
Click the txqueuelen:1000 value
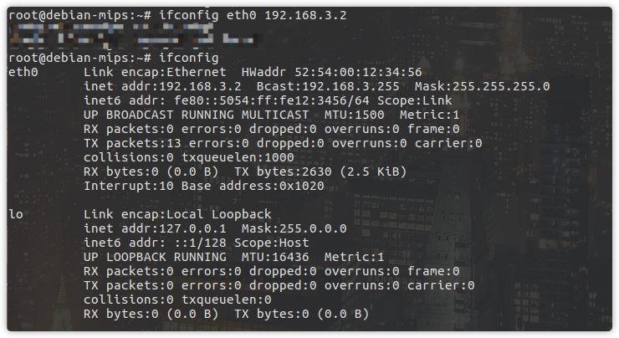point(238,157)
